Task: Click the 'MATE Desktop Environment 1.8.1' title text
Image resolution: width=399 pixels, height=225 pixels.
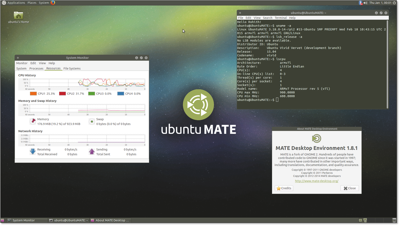Action: 317,148
